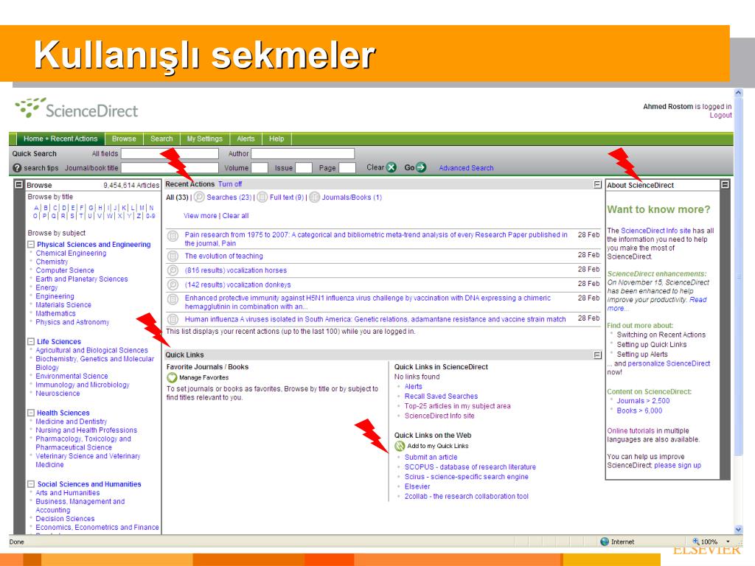Viewport: 755px width, 566px height.
Task: Open the Search tab
Action: 161,139
